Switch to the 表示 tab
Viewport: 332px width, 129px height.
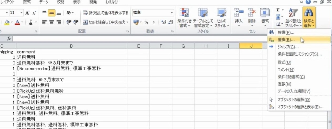click(x=77, y=2)
